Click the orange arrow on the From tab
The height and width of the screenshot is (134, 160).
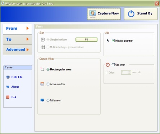(x=28, y=29)
